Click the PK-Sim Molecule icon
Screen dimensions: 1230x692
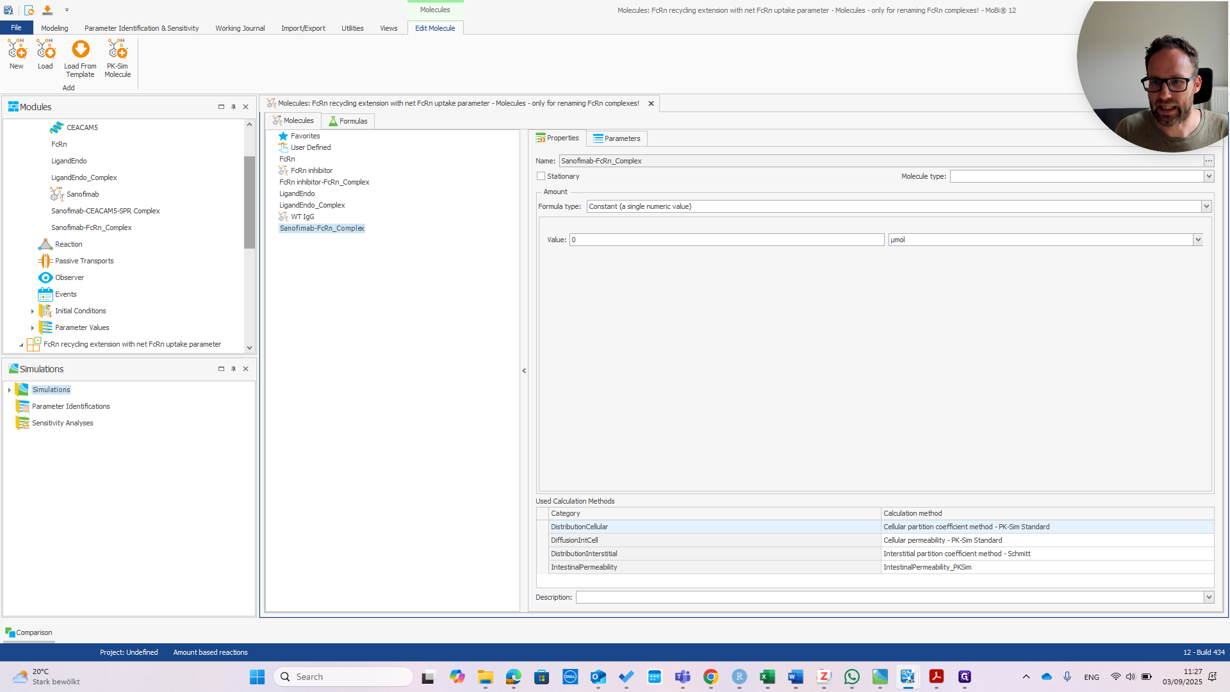[x=117, y=50]
